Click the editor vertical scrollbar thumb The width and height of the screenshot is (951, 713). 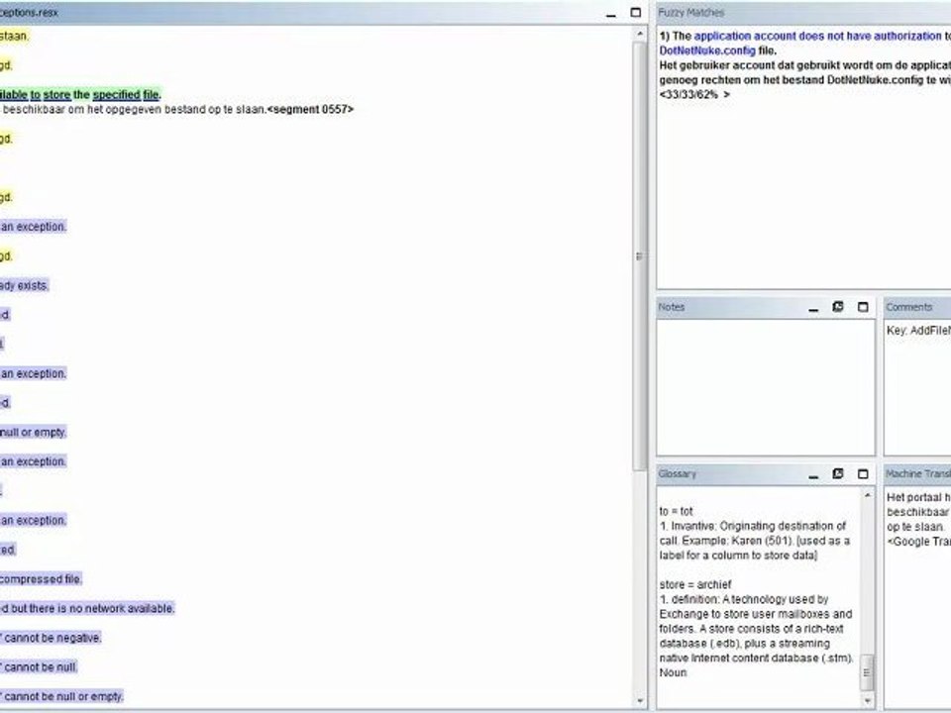[640, 256]
